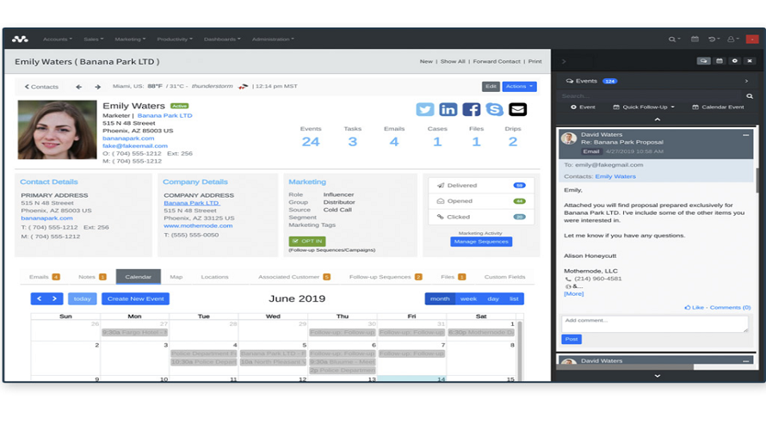Open the LinkedIn icon for Emily Waters

point(448,109)
